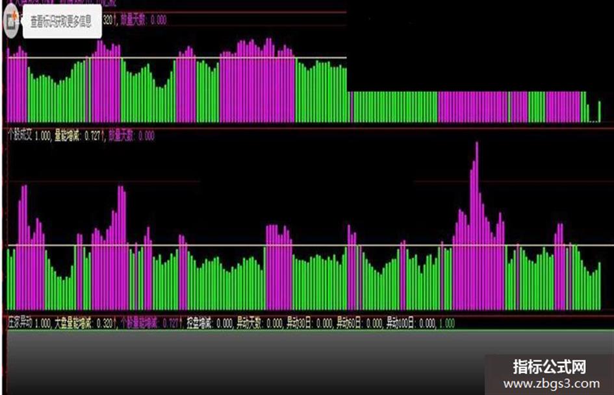The width and height of the screenshot is (614, 395).
Task: Select the '控盘增减: 0.000' value
Action: point(210,324)
